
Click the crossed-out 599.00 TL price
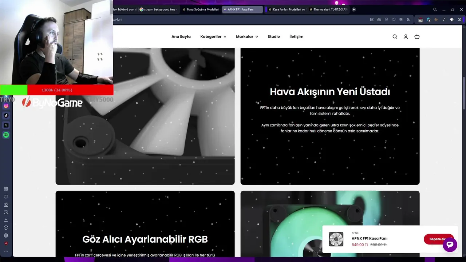[379, 245]
